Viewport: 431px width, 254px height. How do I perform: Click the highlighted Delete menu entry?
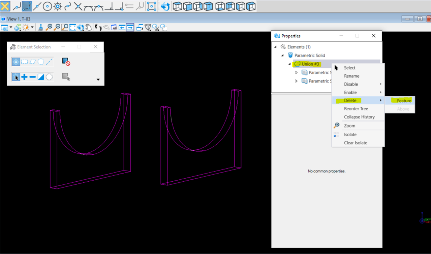tap(350, 100)
